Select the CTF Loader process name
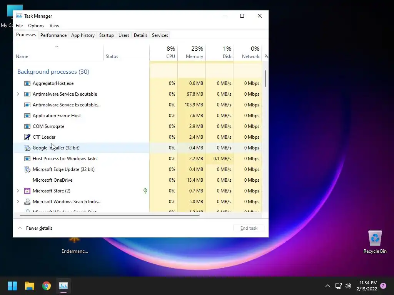394x295 pixels. click(44, 137)
